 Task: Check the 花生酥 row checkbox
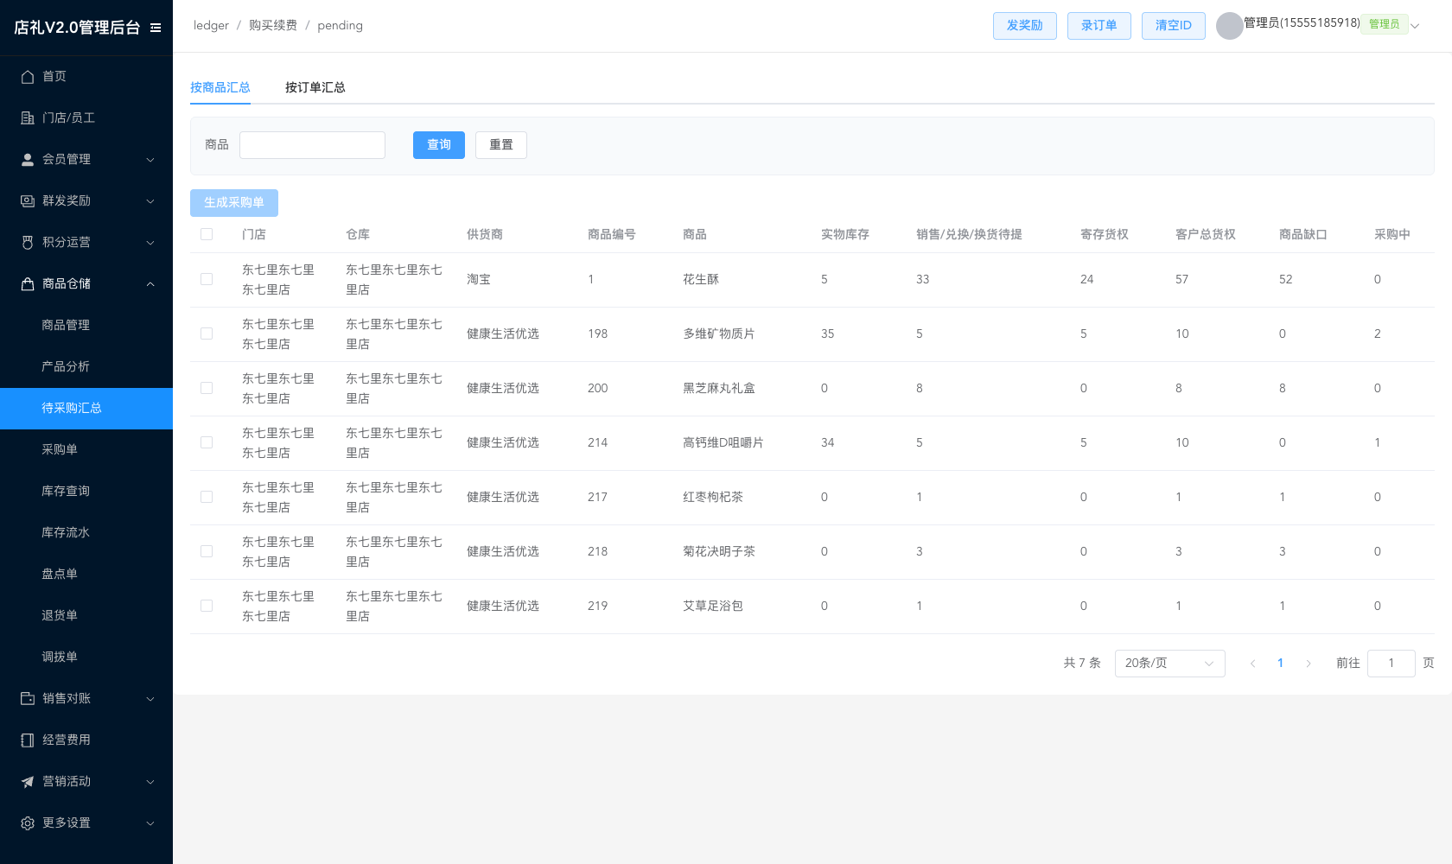point(207,279)
